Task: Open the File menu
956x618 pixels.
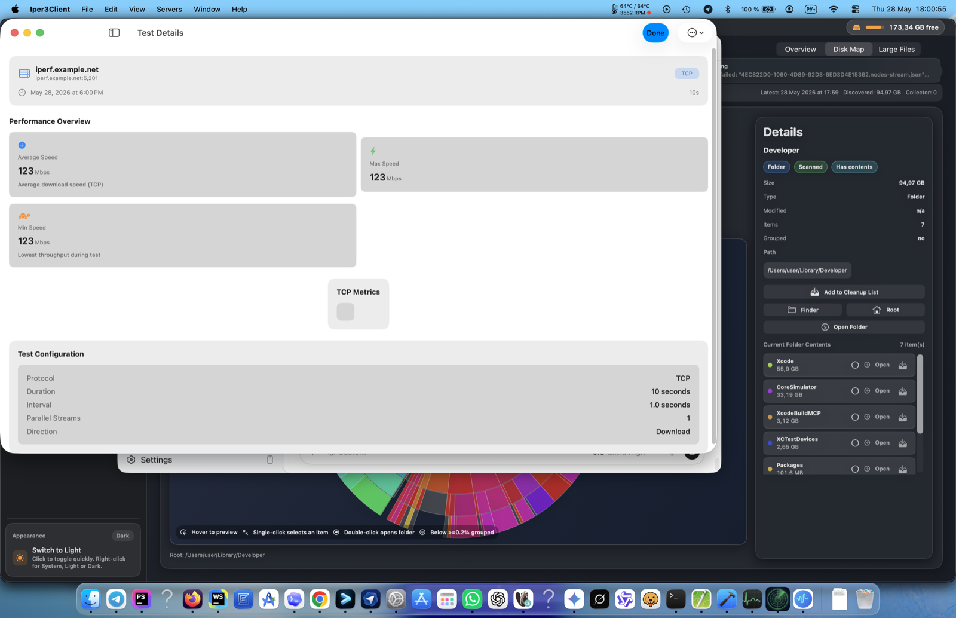Action: point(87,9)
